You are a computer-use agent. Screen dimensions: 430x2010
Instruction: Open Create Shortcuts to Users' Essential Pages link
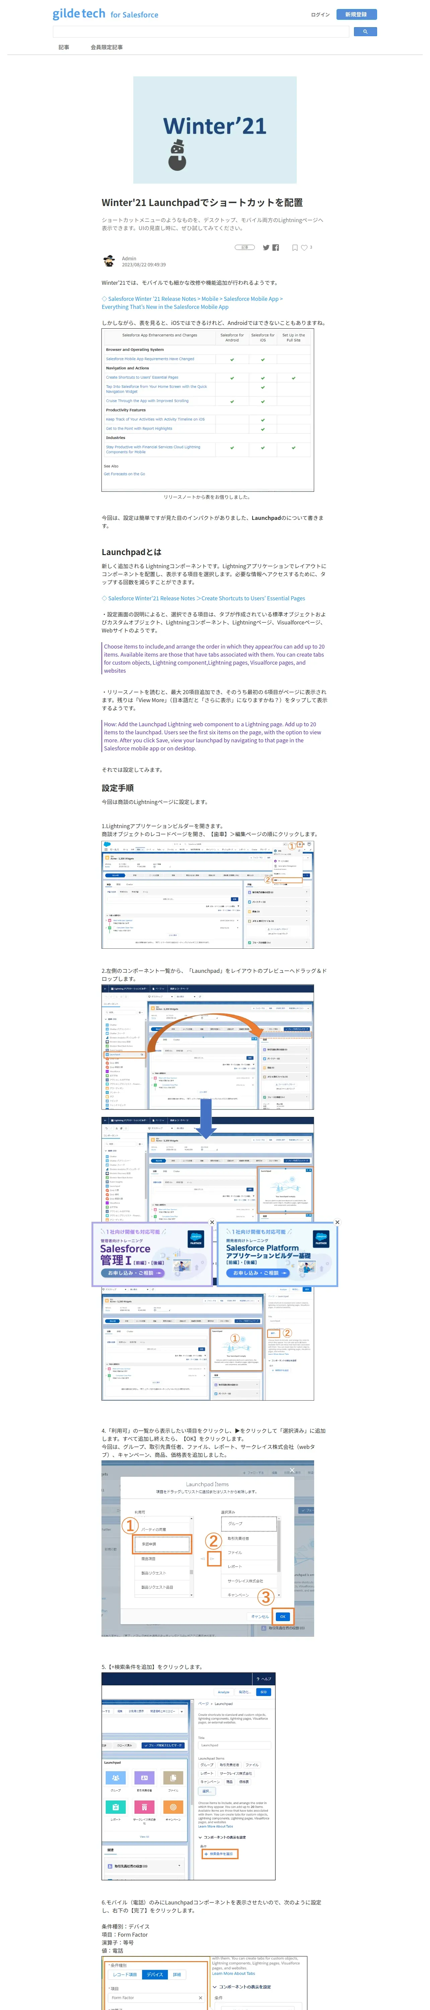tap(203, 598)
